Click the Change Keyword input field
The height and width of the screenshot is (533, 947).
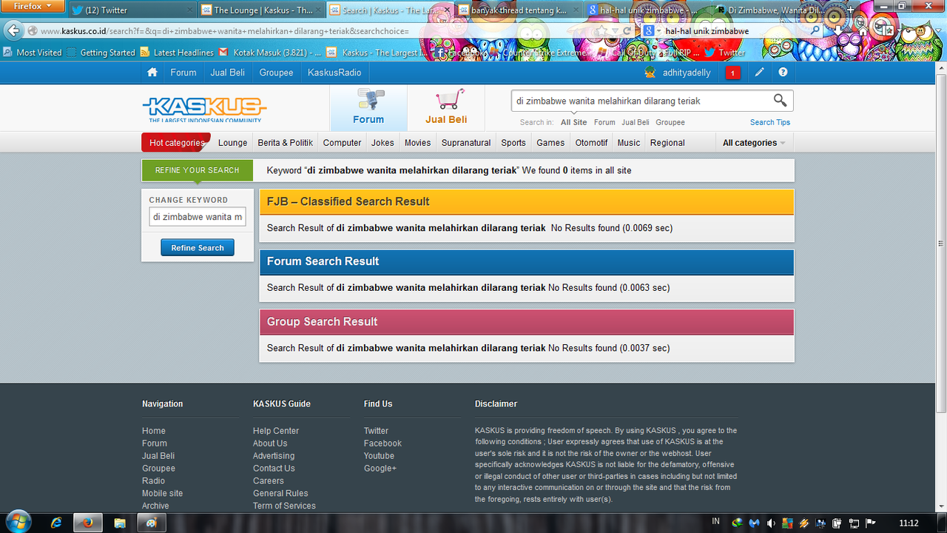[198, 217]
